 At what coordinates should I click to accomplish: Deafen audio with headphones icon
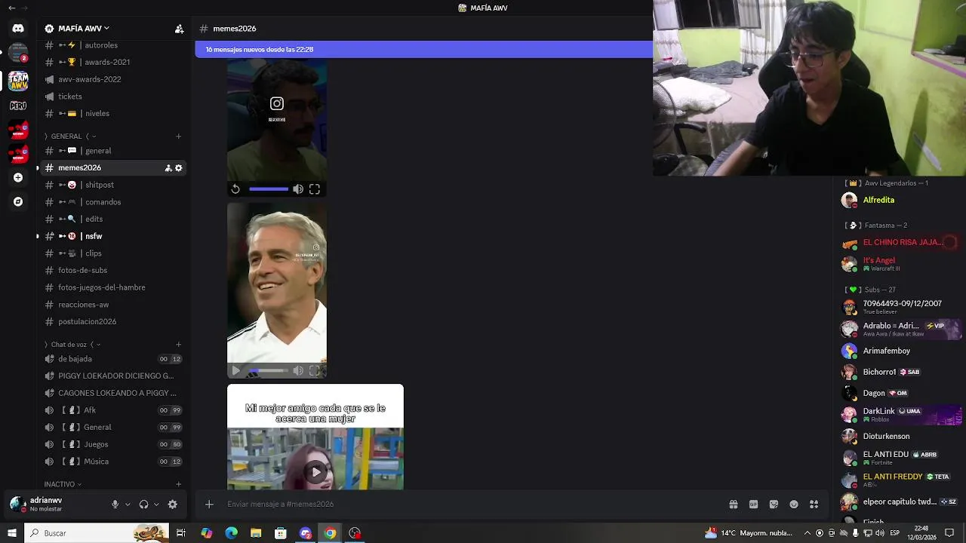(143, 505)
